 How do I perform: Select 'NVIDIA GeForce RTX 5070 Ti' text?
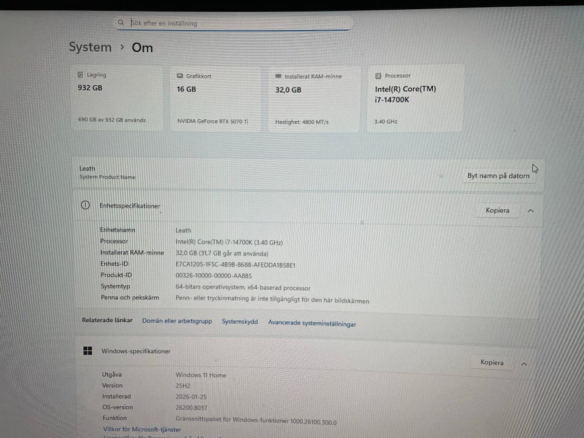point(213,121)
